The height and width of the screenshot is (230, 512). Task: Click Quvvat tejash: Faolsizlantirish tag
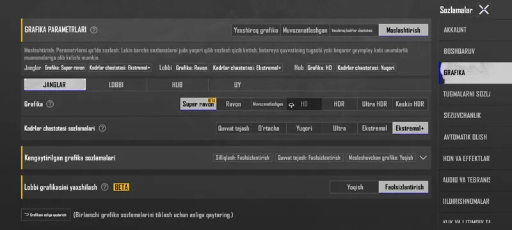pyautogui.click(x=309, y=158)
